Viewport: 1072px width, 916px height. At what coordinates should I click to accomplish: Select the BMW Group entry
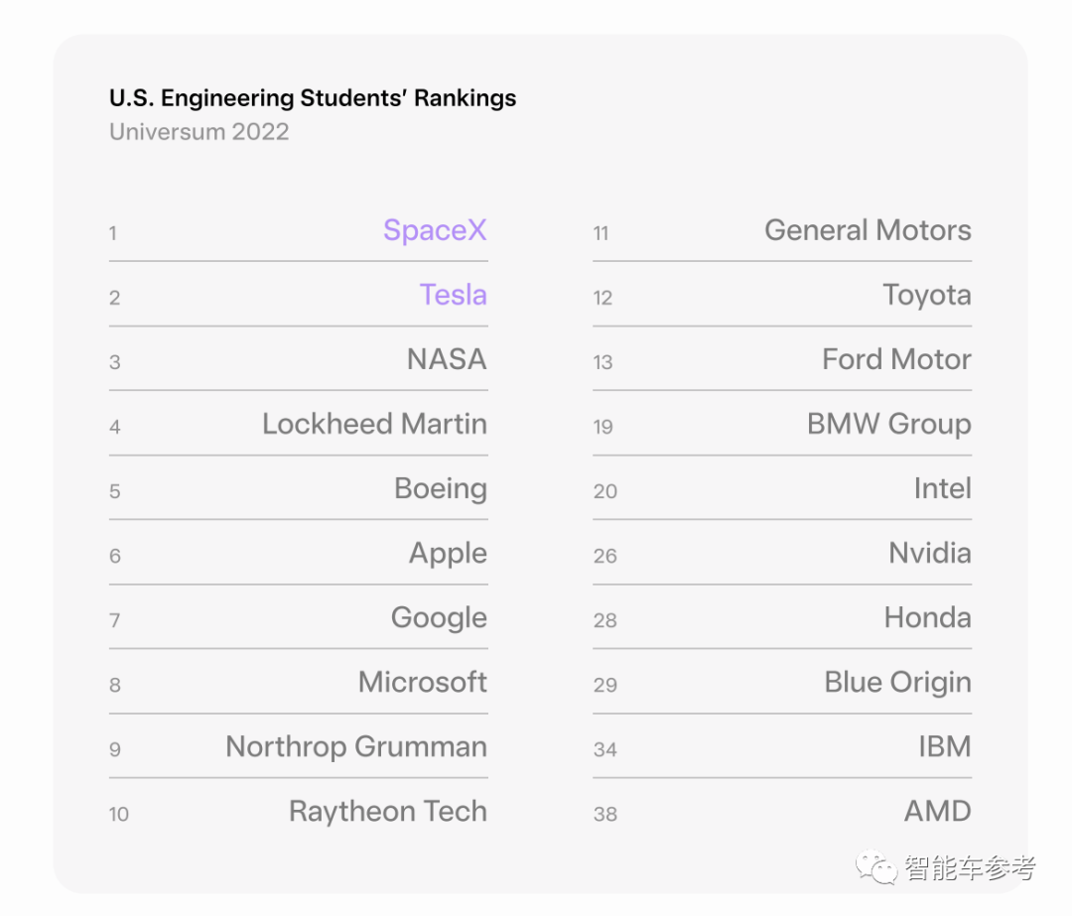click(x=888, y=424)
